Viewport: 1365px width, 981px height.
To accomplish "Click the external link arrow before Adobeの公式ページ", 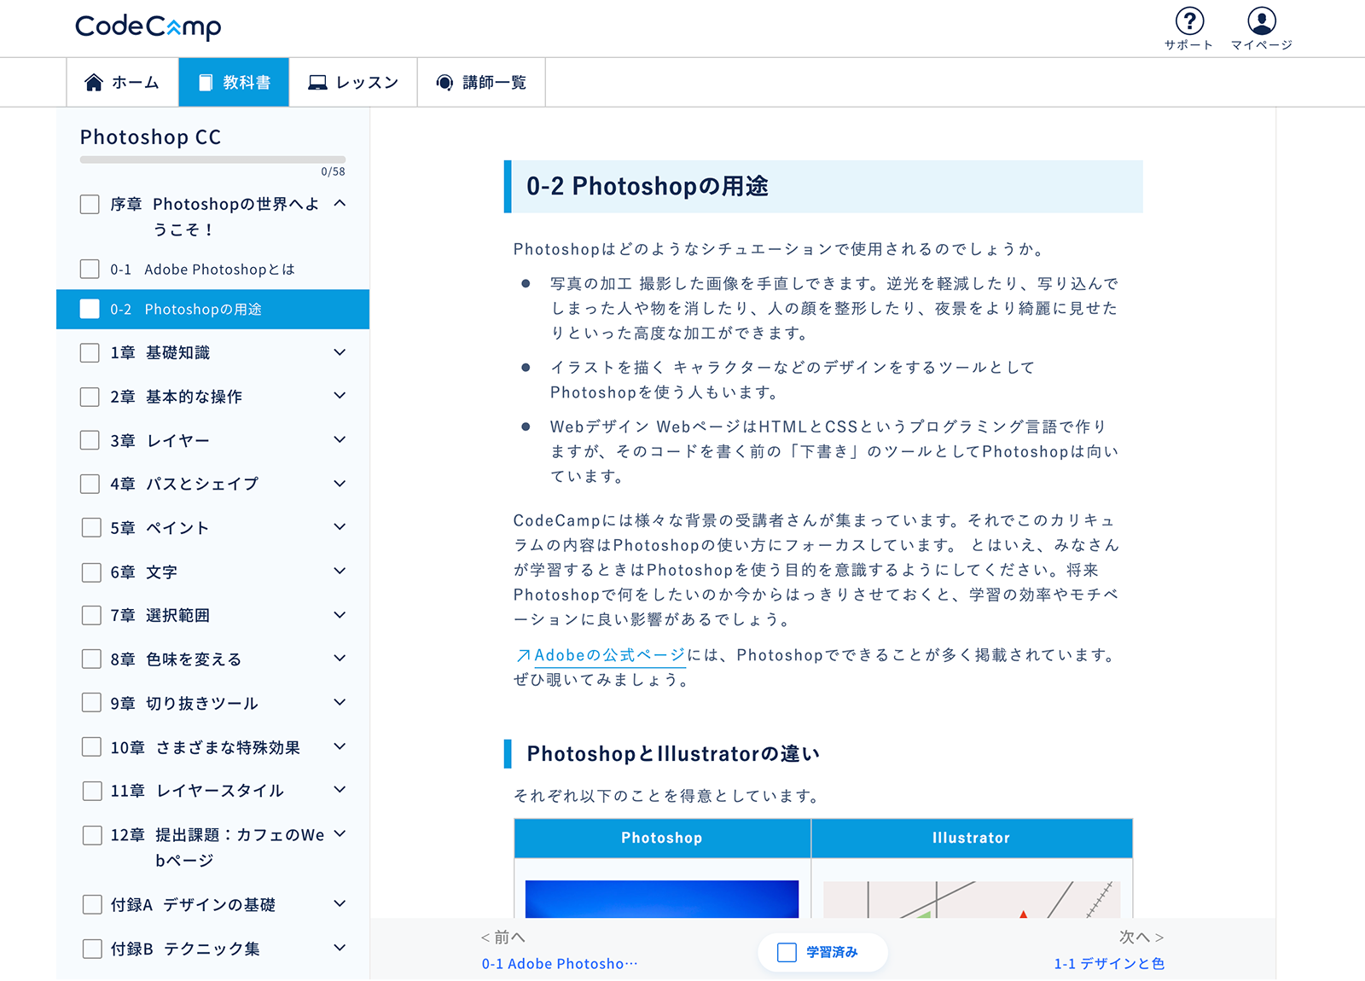I will tap(523, 655).
